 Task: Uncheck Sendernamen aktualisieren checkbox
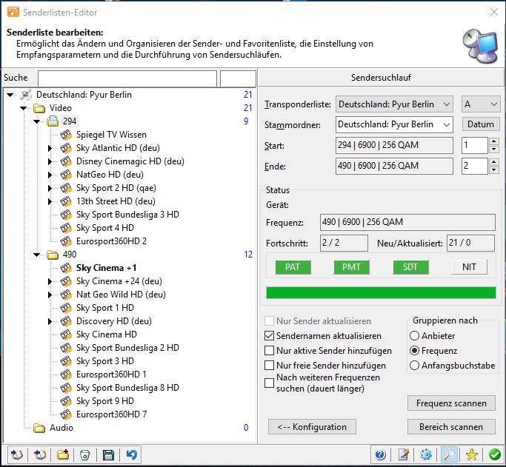(270, 336)
